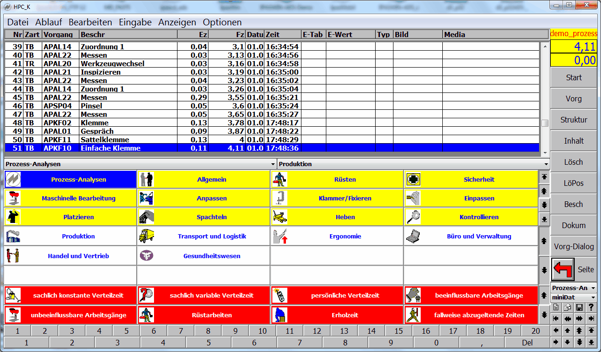Screen dimensions: 601x352
Task: Jump to first record arrow icon
Action: point(556,319)
